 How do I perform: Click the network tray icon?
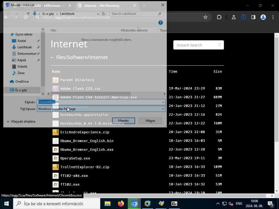click(x=225, y=204)
